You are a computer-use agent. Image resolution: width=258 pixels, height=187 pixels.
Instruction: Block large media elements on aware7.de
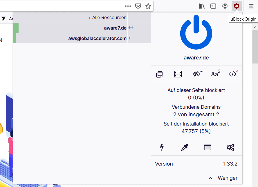(x=178, y=74)
